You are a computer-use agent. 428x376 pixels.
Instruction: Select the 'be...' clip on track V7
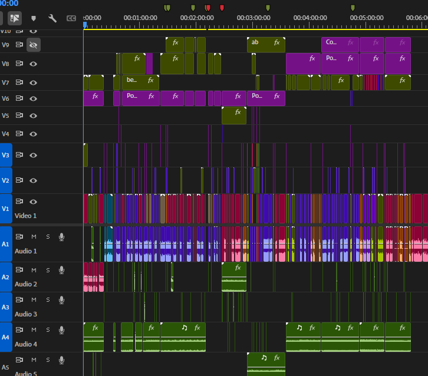click(140, 83)
